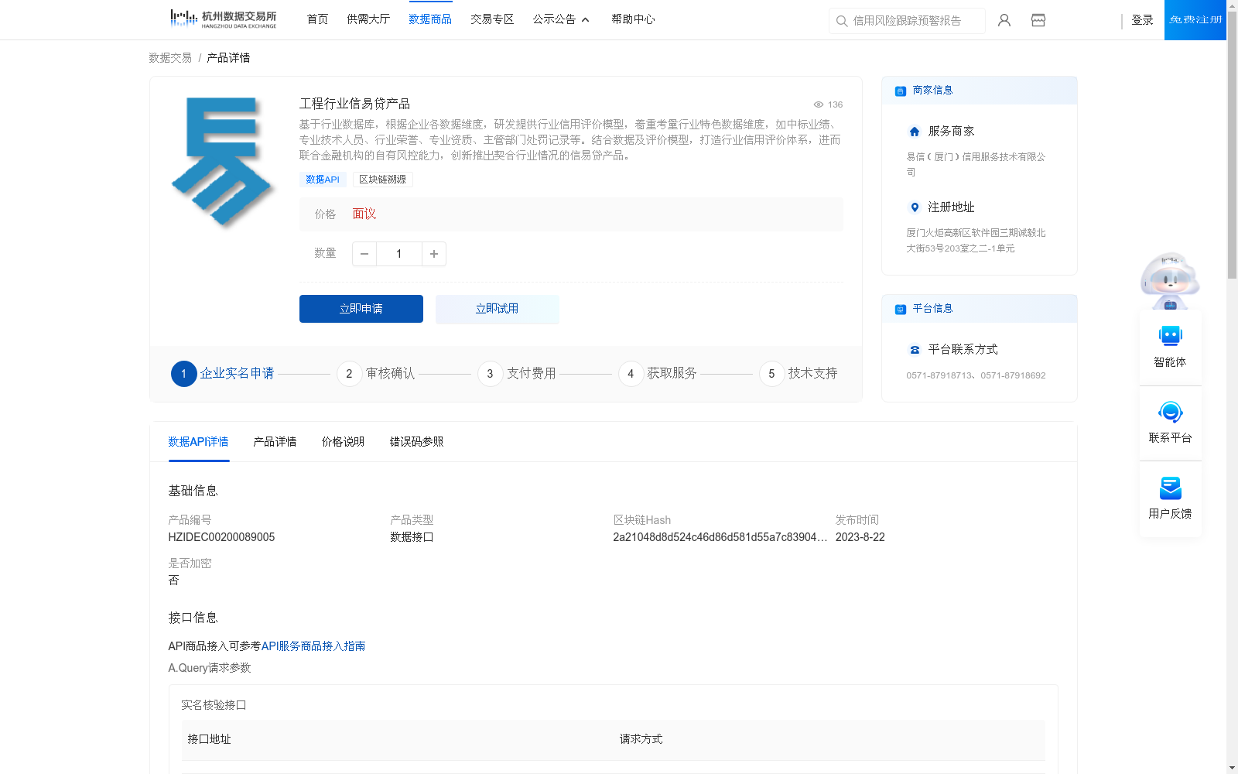The width and height of the screenshot is (1238, 774).
Task: Click the view count eye icon
Action: tap(818, 104)
